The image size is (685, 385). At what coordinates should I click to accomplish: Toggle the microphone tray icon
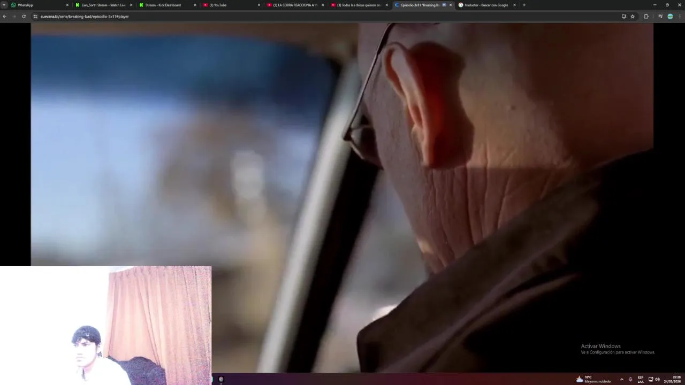click(630, 379)
